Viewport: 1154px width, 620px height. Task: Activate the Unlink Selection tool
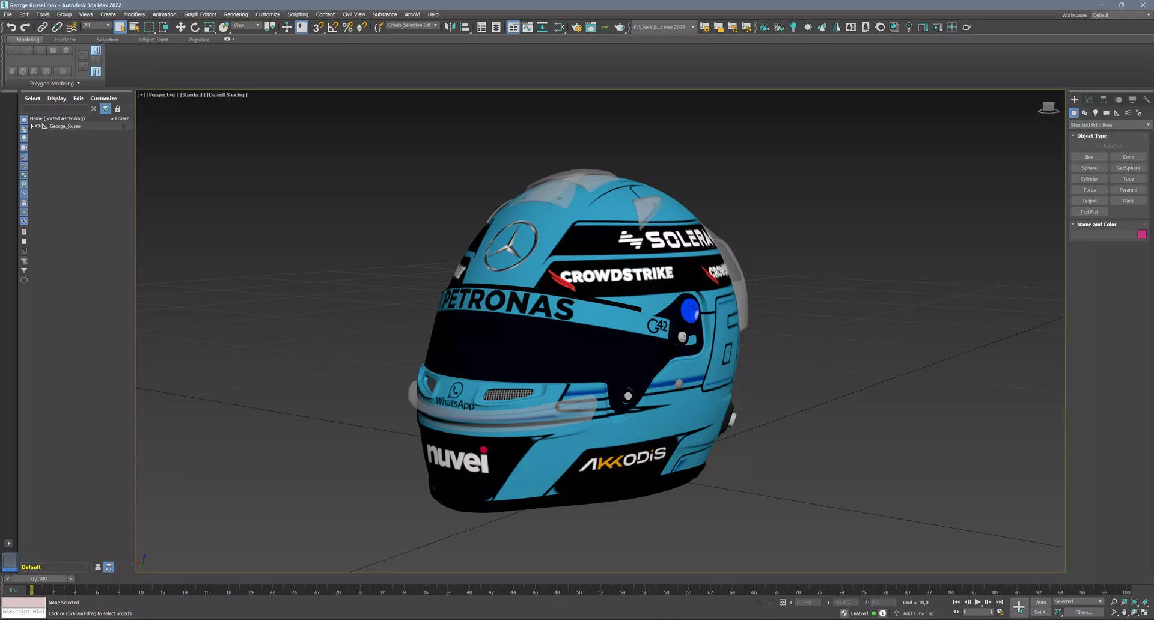[57, 27]
